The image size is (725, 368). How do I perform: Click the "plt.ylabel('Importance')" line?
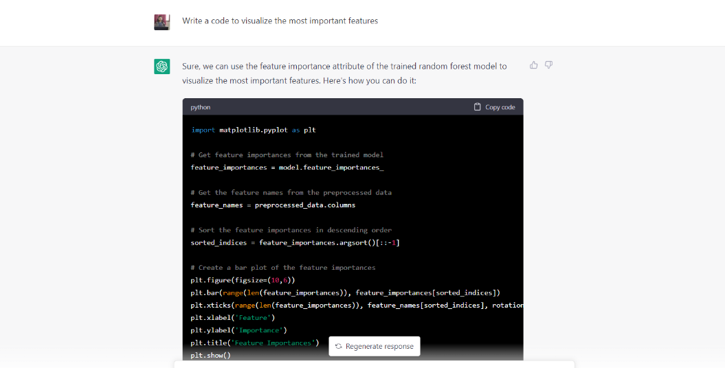(238, 330)
